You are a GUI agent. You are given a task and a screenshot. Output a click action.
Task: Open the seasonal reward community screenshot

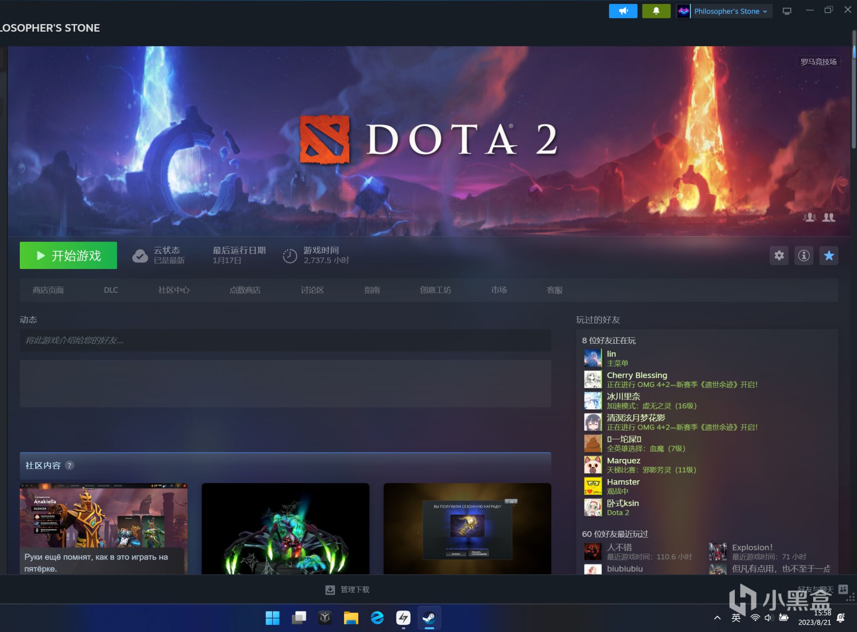click(x=467, y=528)
